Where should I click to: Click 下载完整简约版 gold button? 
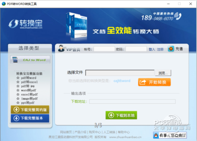click(30, 110)
